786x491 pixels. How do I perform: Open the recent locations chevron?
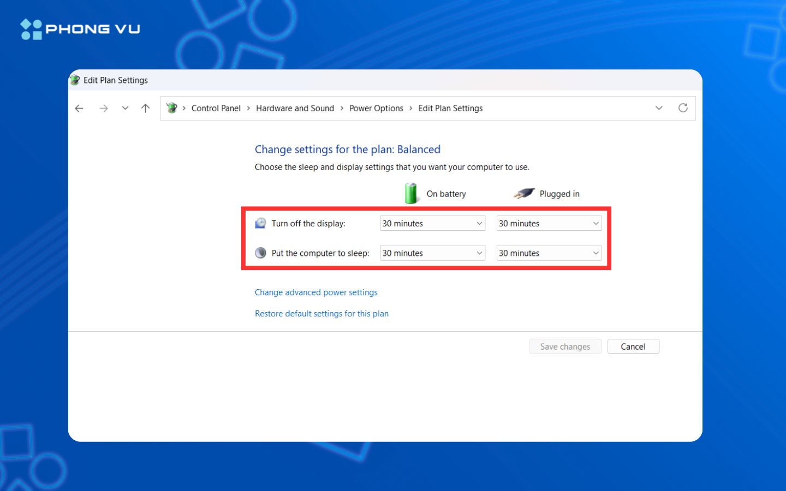point(125,109)
